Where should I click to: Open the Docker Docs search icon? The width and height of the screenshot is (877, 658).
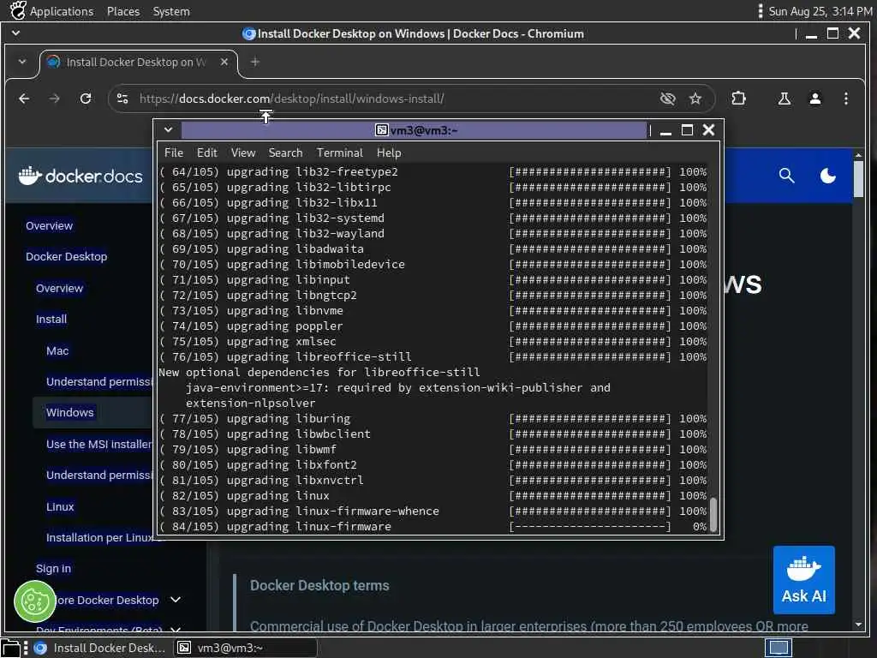coord(787,176)
